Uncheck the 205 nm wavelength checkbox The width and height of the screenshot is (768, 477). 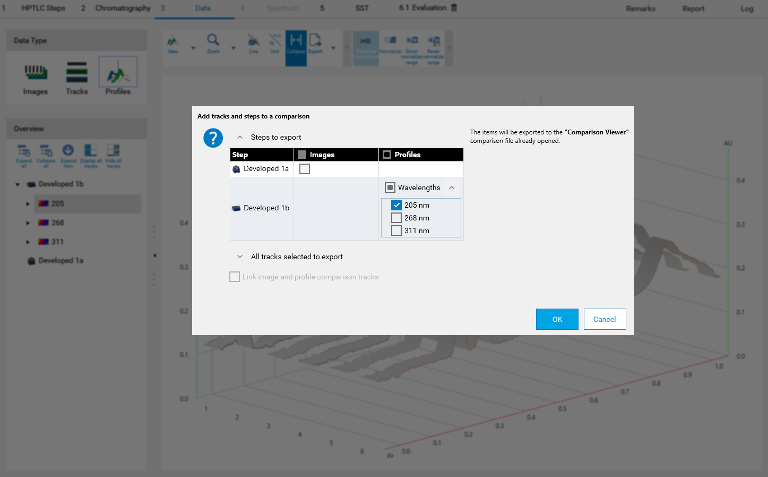[396, 205]
